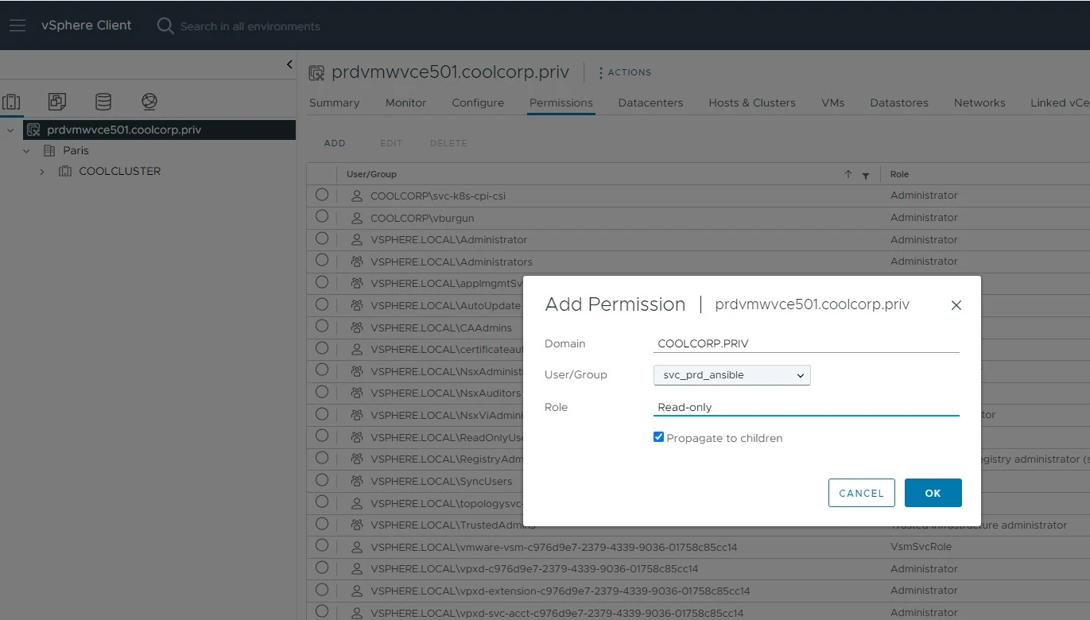Image resolution: width=1090 pixels, height=620 pixels.
Task: Click VsmSvcRole role cell
Action: coord(921,547)
